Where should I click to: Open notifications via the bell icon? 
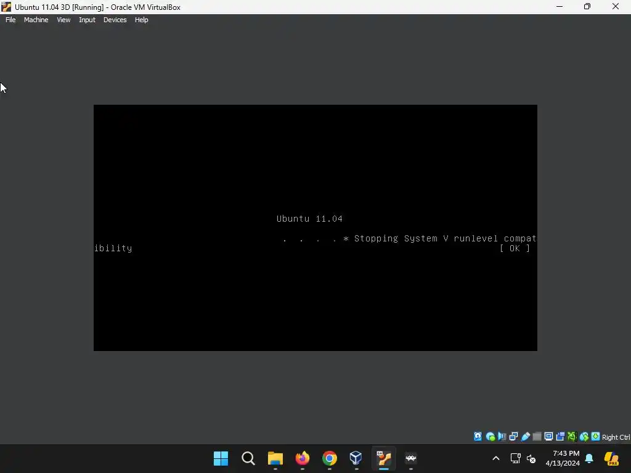pyautogui.click(x=589, y=458)
